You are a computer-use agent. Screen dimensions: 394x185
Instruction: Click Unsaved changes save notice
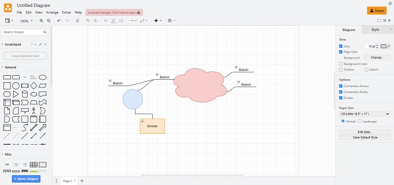tap(114, 12)
